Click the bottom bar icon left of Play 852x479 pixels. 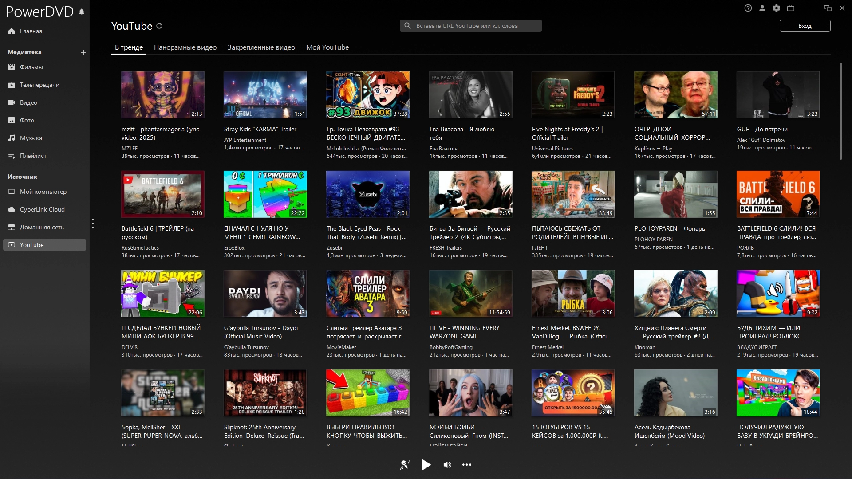pos(405,464)
